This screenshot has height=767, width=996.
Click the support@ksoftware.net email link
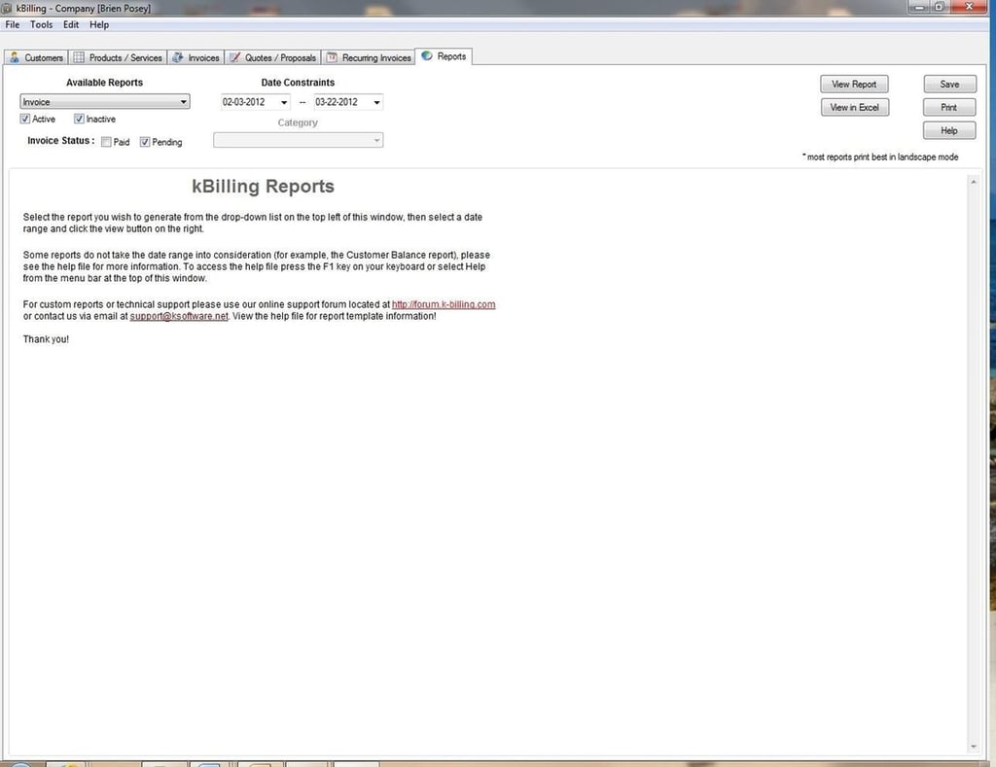[179, 316]
